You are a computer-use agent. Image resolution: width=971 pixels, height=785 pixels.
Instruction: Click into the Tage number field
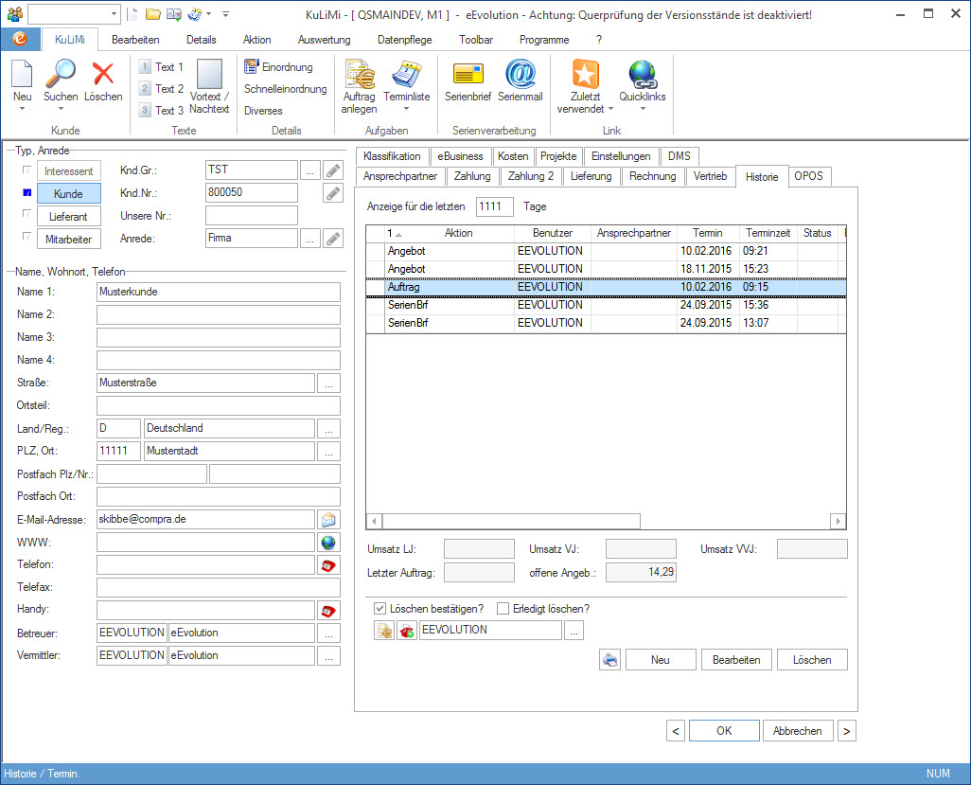point(495,206)
